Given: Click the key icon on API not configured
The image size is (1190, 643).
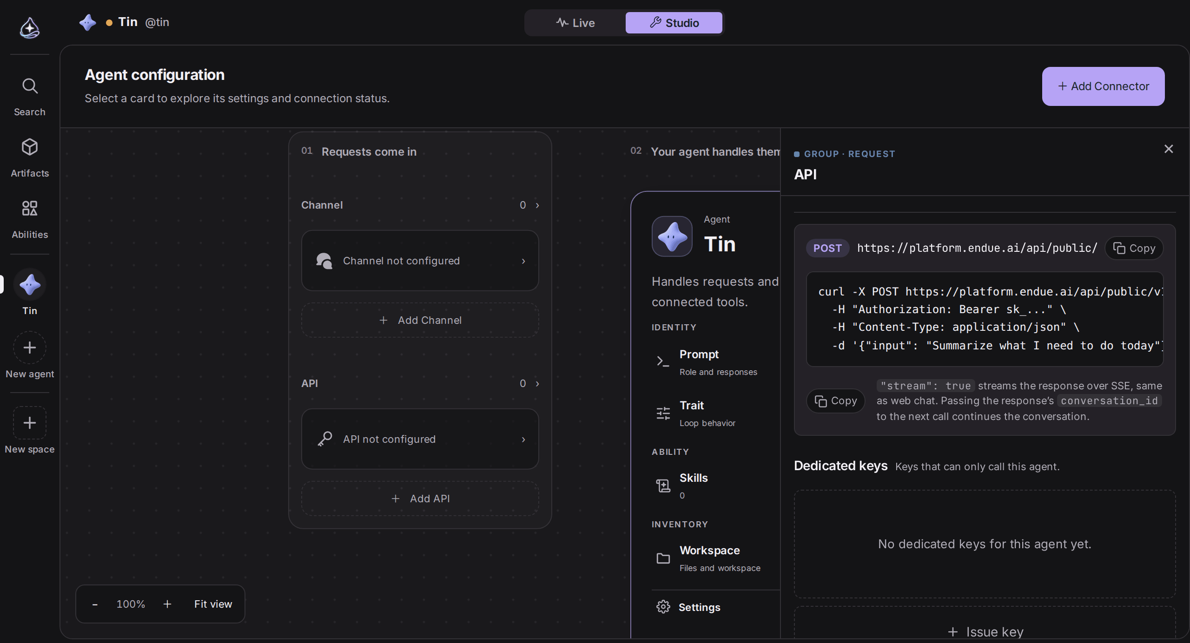Looking at the screenshot, I should point(324,439).
